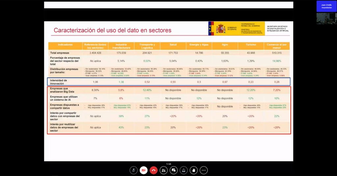
Task: Click the '55.355' cell
Action: (x=225, y=53)
